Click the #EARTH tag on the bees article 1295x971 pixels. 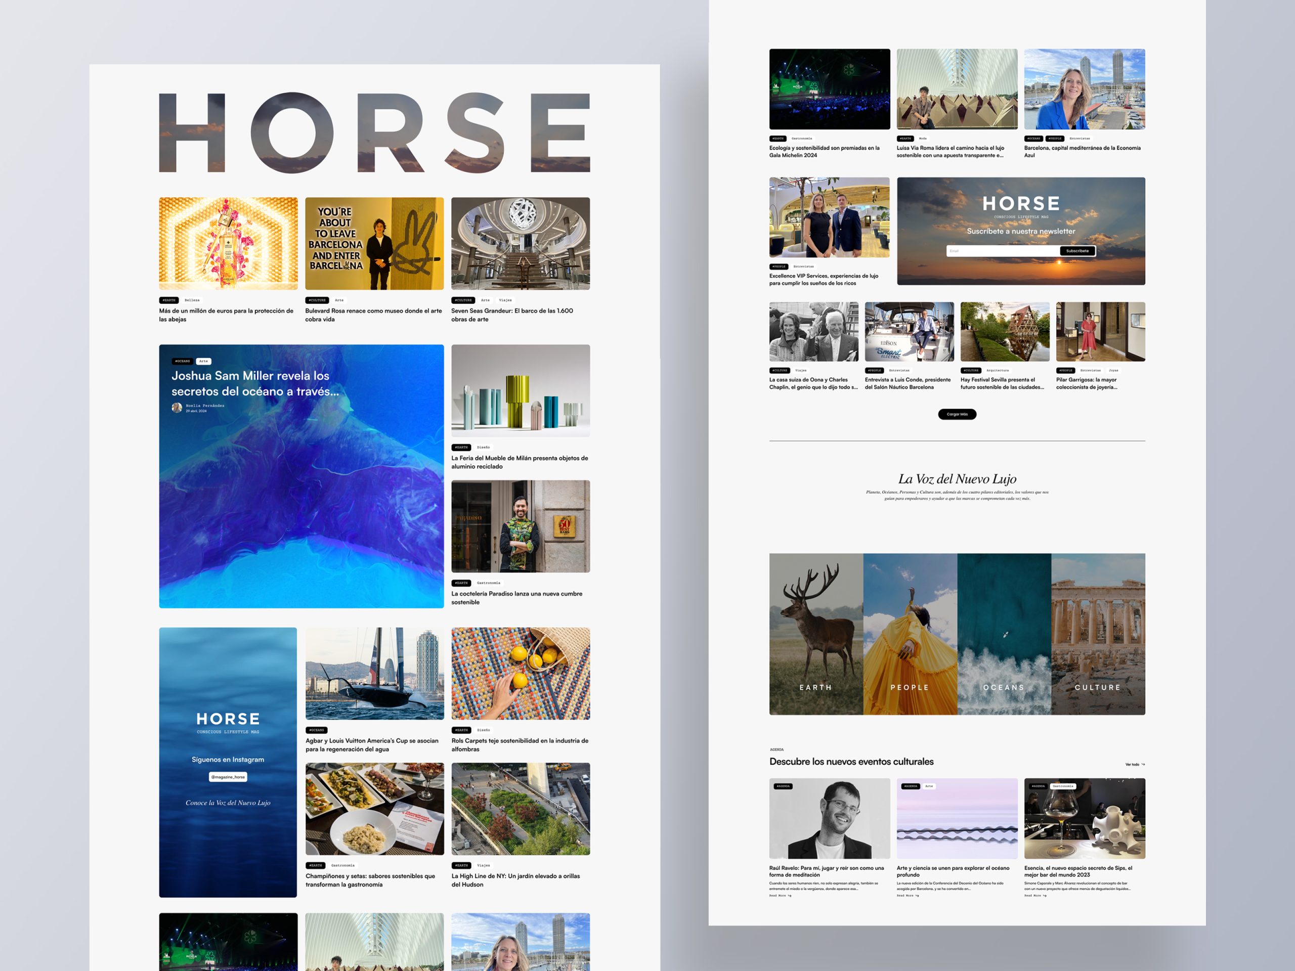tap(168, 300)
